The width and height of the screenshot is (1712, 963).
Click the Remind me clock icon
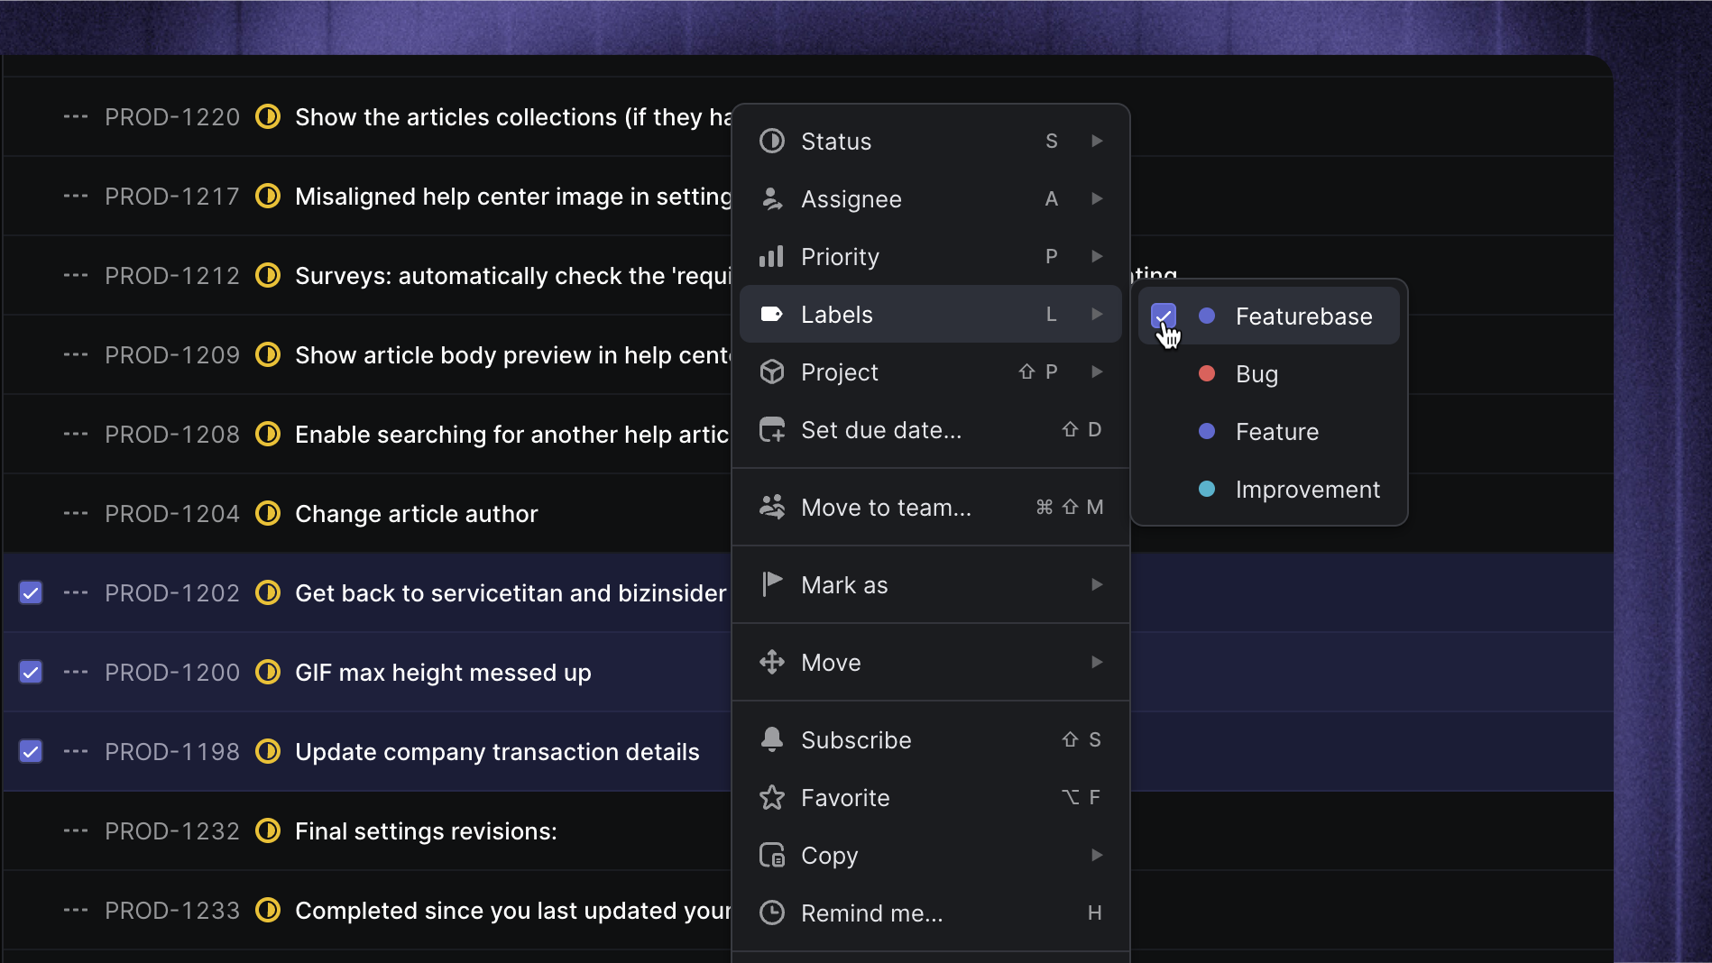pos(772,913)
